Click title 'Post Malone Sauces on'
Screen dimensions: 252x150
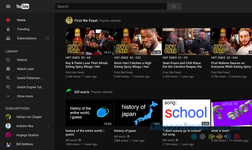[x=231, y=65]
